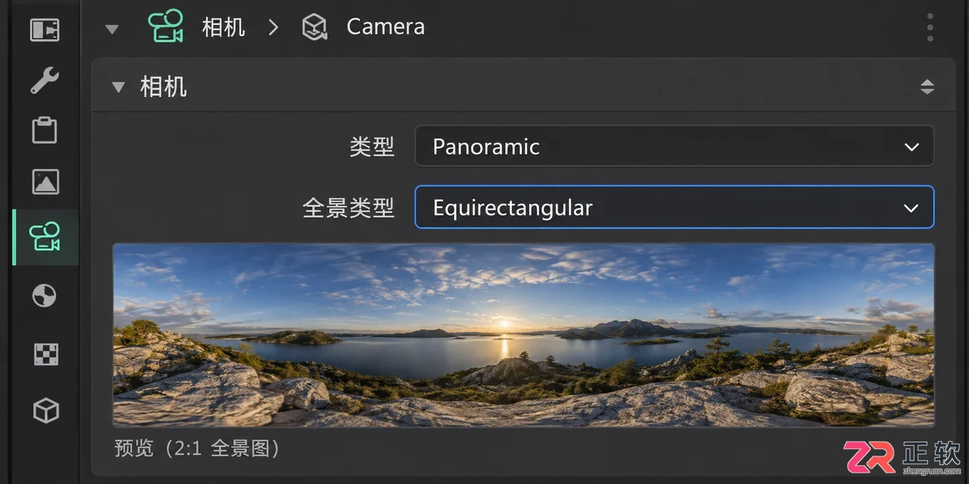Click the 预览（2:1 全景图）caption text
Screen dimensions: 969x484
197,448
